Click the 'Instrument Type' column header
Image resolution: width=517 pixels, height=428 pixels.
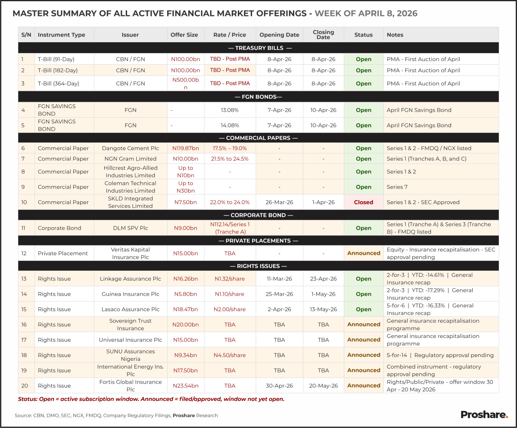pyautogui.click(x=64, y=34)
